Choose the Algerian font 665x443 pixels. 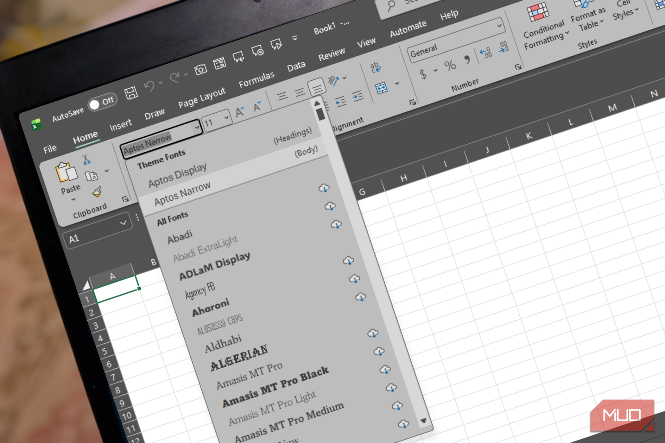pos(239,358)
